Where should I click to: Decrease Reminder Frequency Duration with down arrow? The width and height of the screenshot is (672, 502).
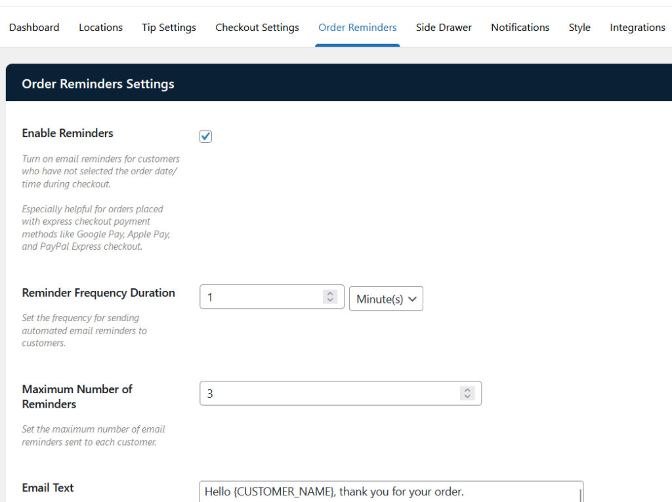pos(331,301)
